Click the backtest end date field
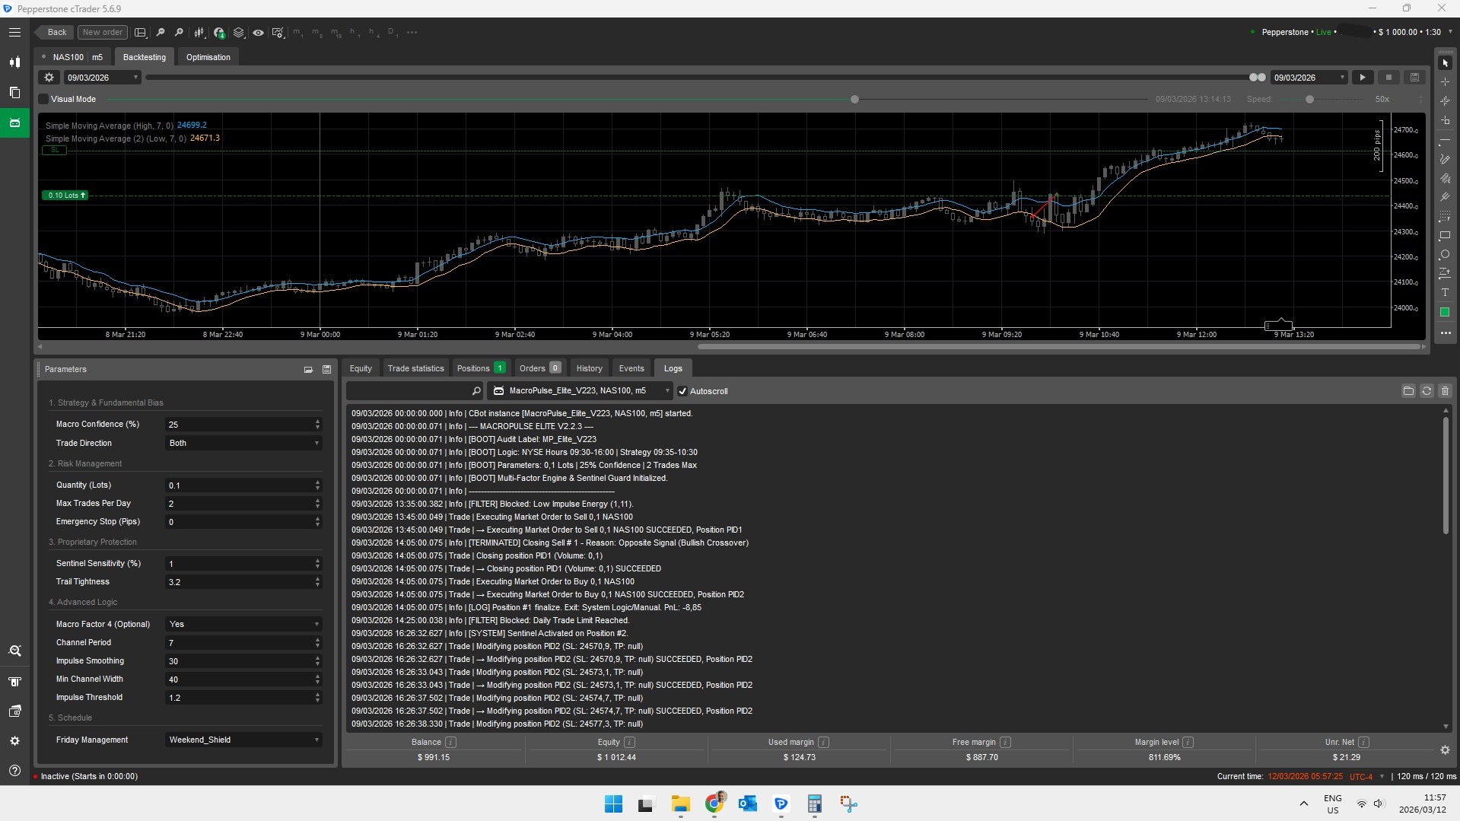The width and height of the screenshot is (1460, 821). [x=1307, y=77]
